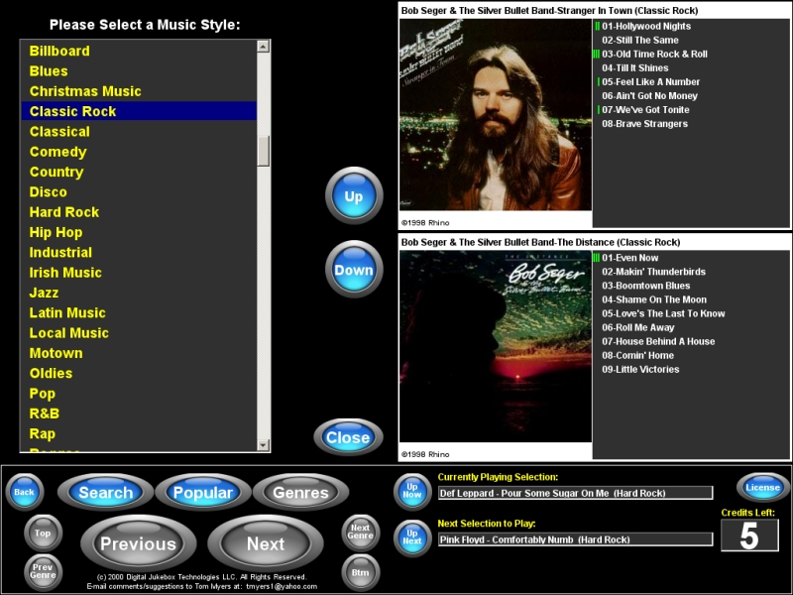Click the Down arrow navigation button
This screenshot has width=793, height=595.
353,269
